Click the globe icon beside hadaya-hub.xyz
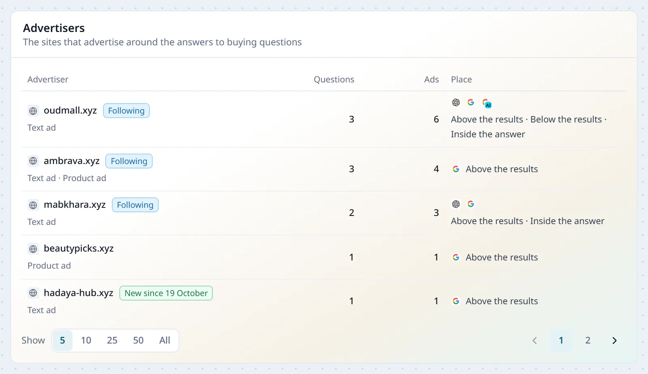648x374 pixels. pyautogui.click(x=33, y=293)
